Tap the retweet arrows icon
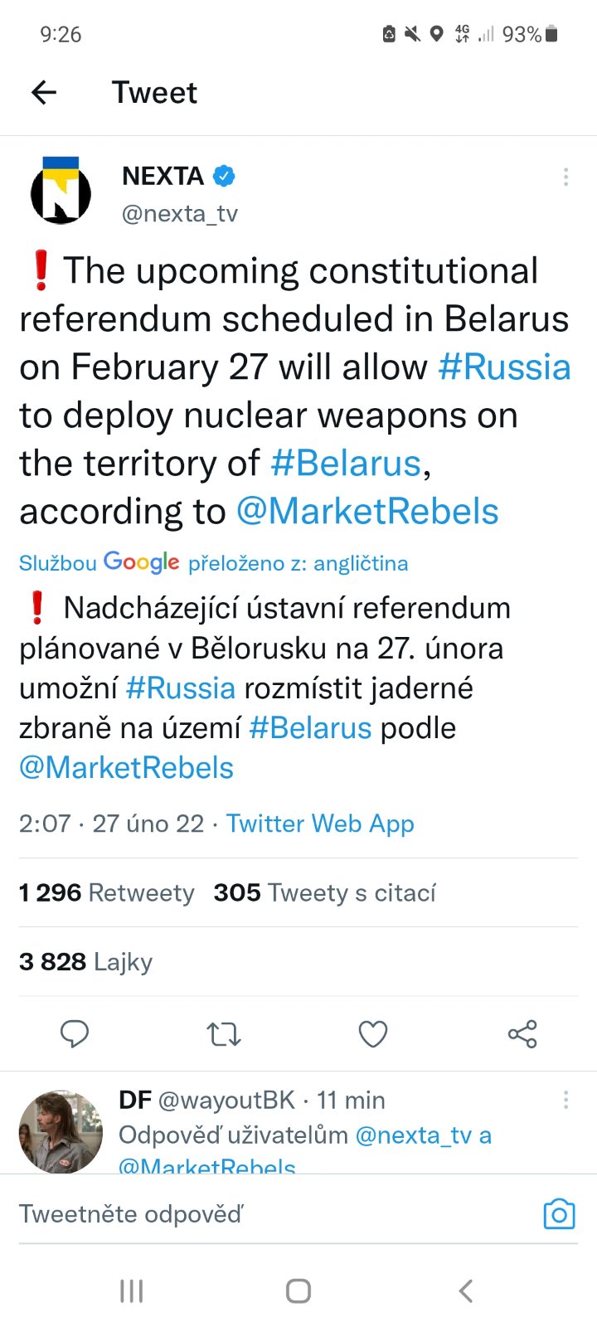 click(x=223, y=1034)
